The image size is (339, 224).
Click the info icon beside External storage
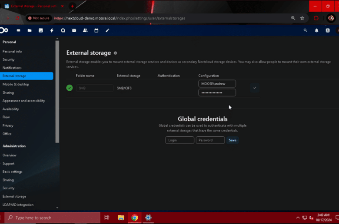point(116,53)
